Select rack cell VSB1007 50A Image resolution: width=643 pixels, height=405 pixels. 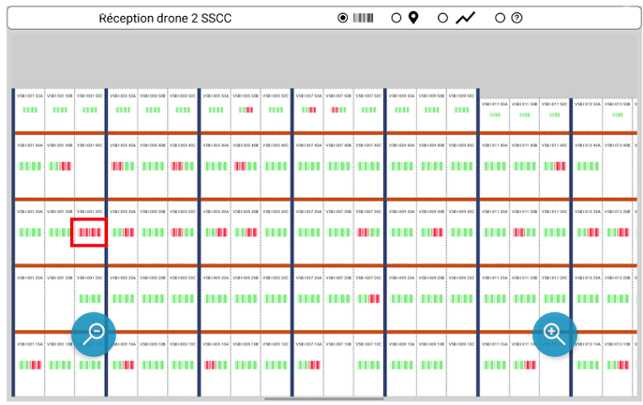coord(310,109)
